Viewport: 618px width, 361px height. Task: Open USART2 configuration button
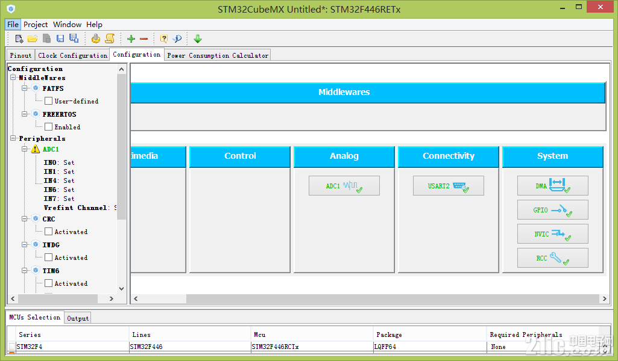click(448, 185)
